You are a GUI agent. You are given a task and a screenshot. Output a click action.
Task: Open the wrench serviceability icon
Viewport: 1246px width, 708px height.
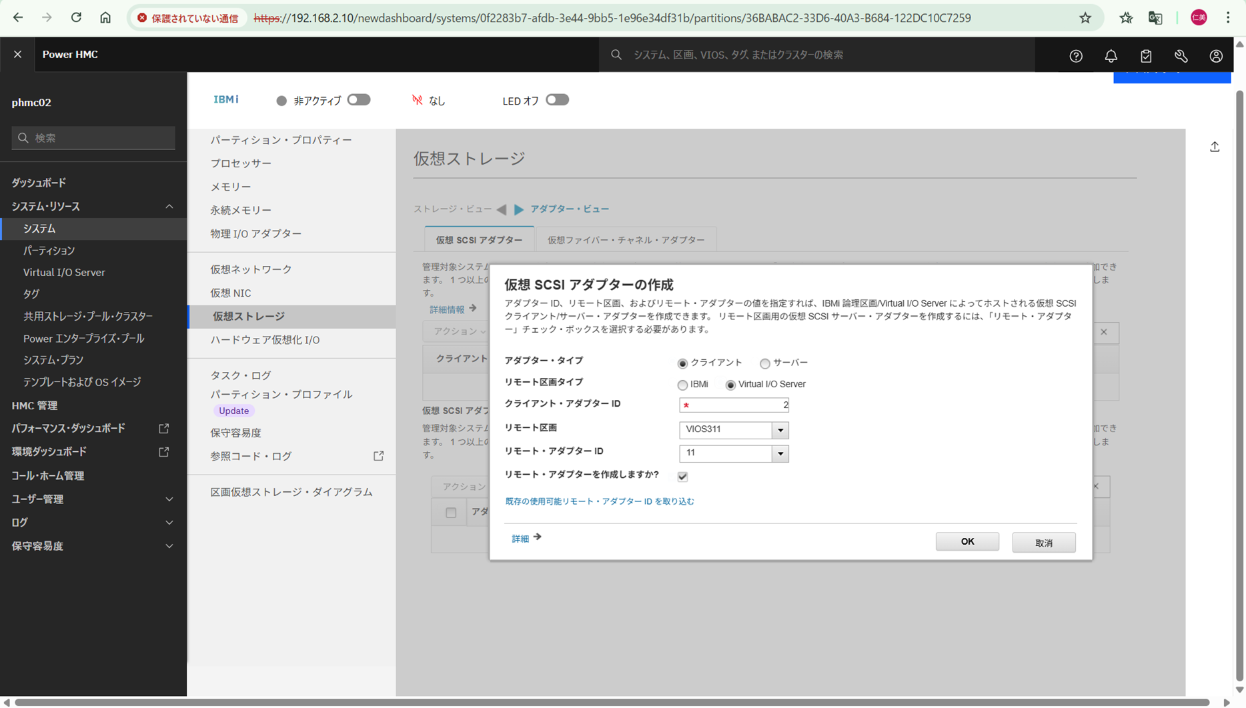coord(1181,56)
